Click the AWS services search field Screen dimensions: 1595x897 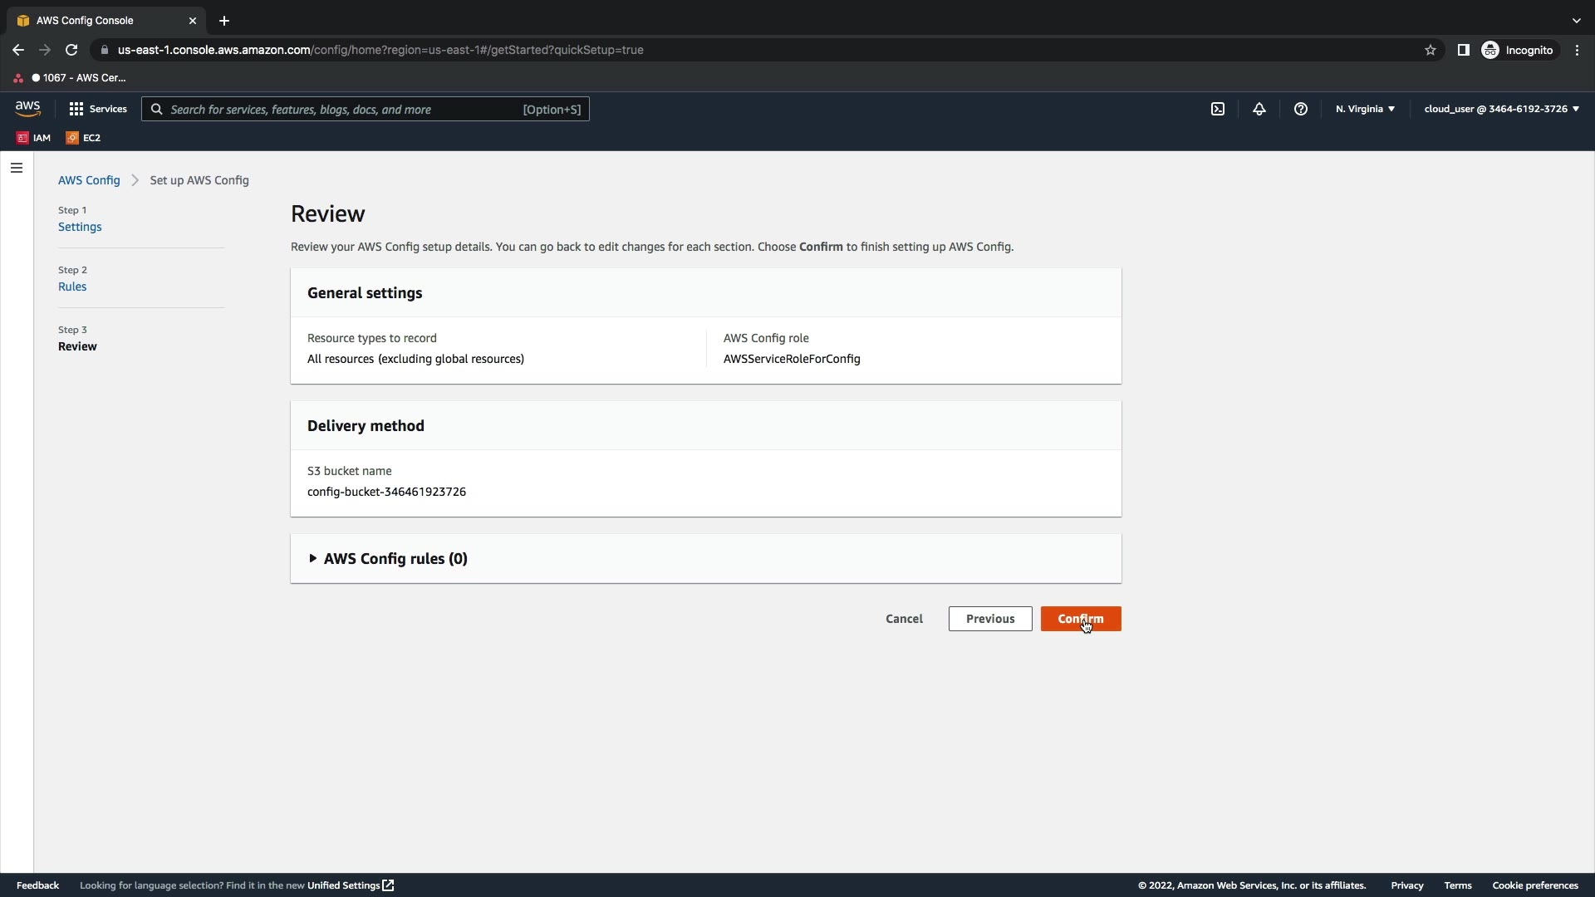pyautogui.click(x=366, y=109)
